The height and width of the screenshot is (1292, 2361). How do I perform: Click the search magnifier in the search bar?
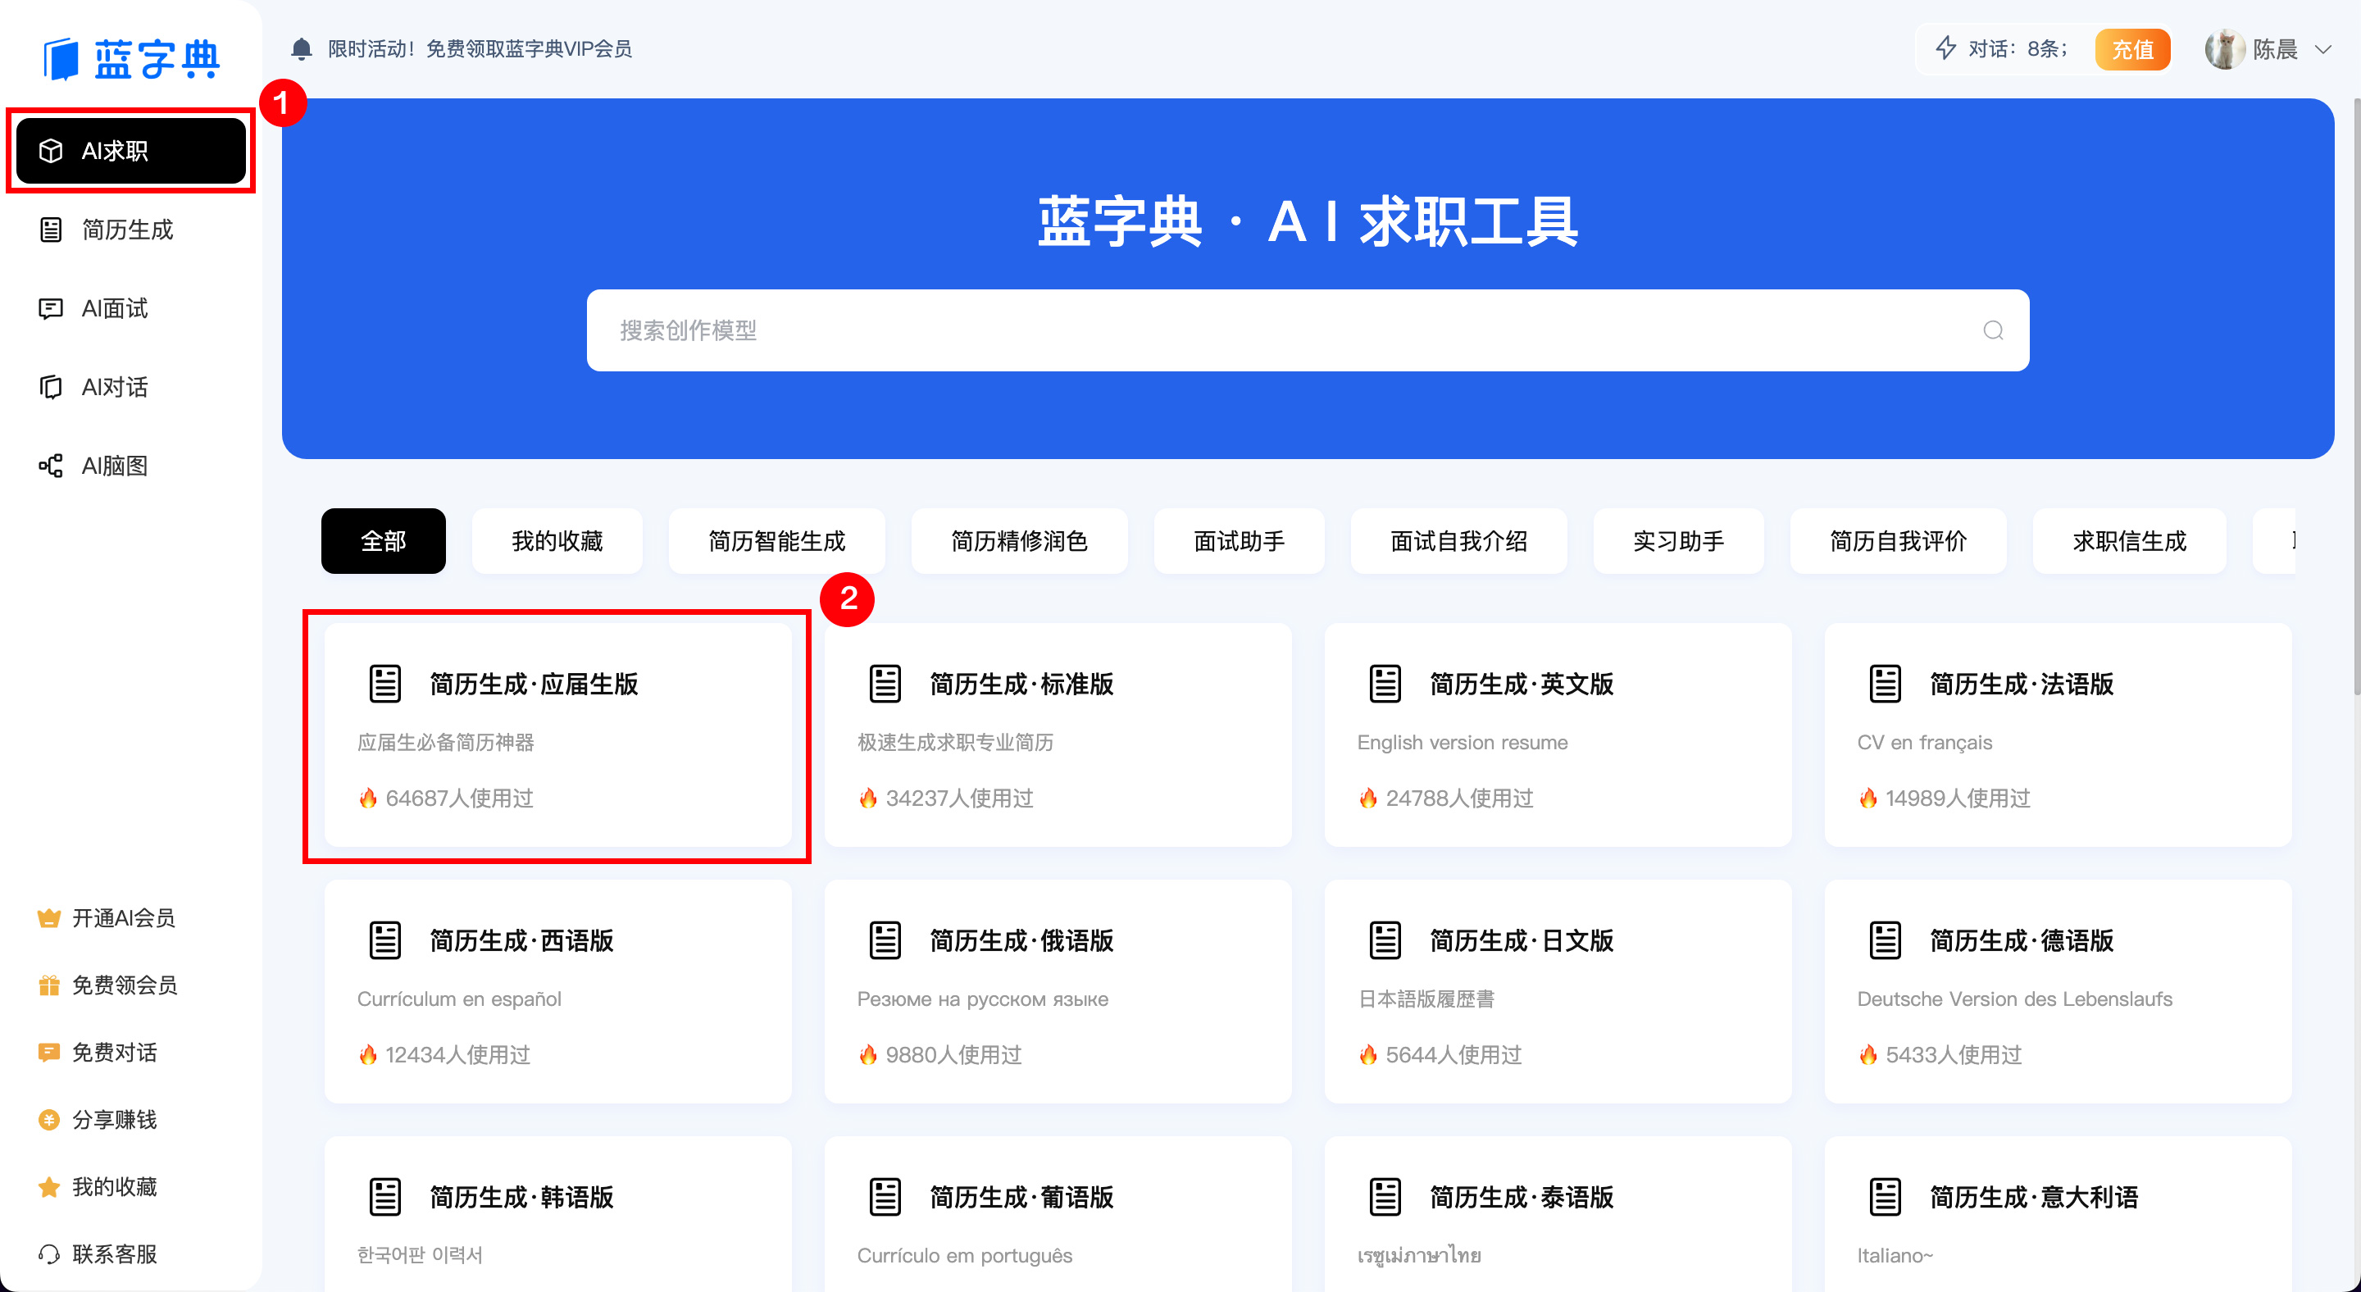1991,330
